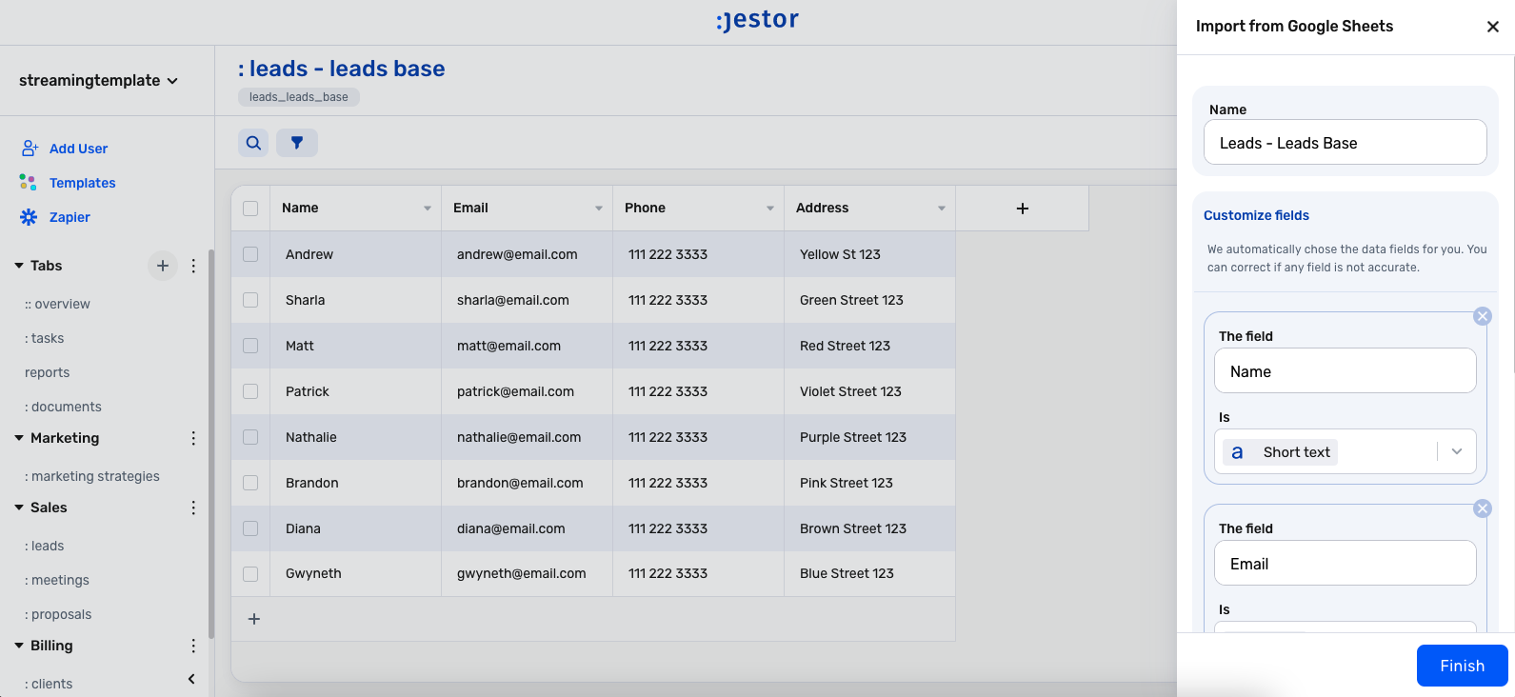Viewport: 1515px width, 697px height.
Task: Collapse the Tabs section triangle
Action: [19, 266]
